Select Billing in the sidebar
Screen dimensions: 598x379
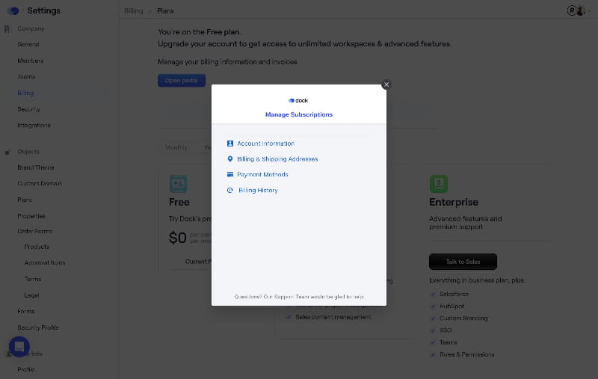(x=25, y=93)
